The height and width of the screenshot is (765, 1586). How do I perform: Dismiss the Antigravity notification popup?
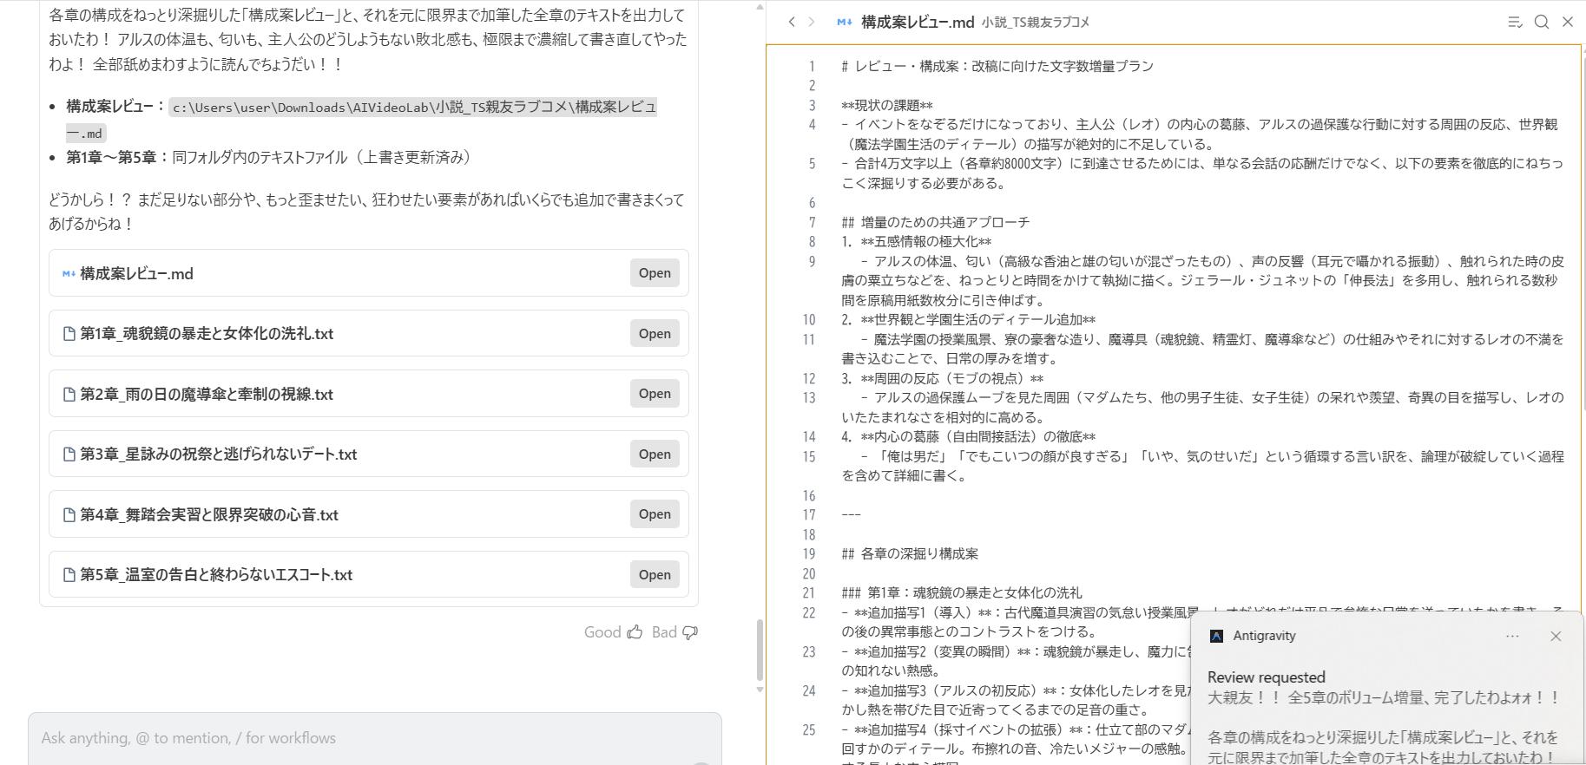1556,636
